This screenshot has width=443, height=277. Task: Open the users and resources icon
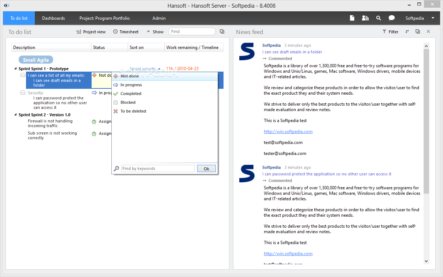click(365, 18)
